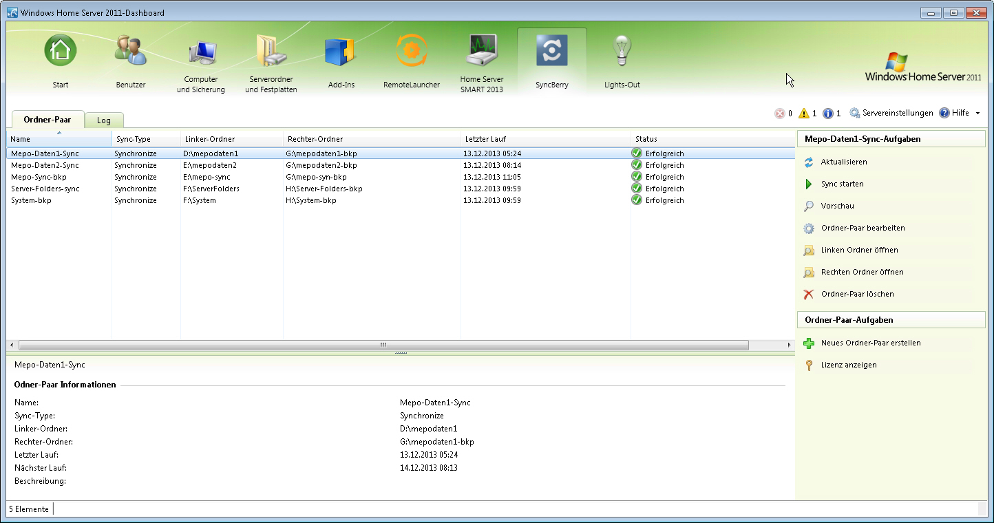Click the yellow warning alerts icon

pyautogui.click(x=803, y=114)
